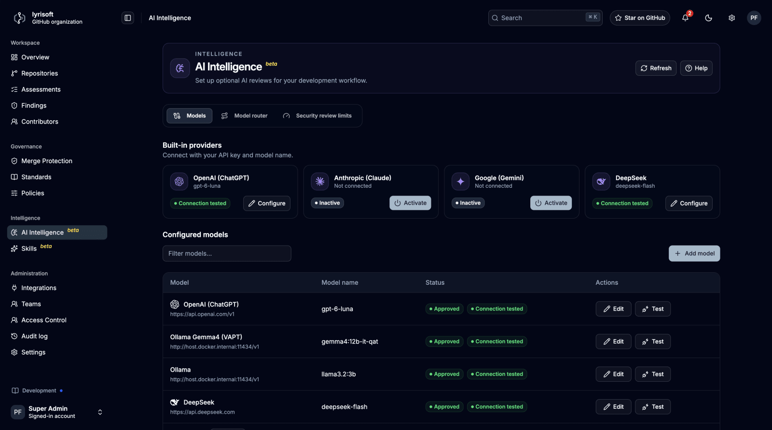Open Merge Protection in Governance

(x=57, y=161)
